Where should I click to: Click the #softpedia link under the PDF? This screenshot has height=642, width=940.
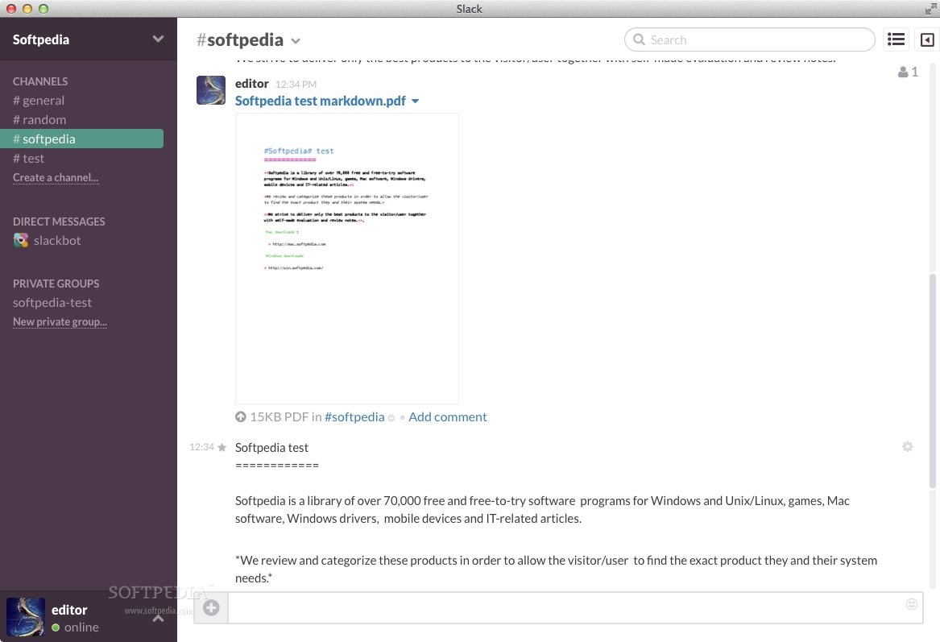pos(354,416)
